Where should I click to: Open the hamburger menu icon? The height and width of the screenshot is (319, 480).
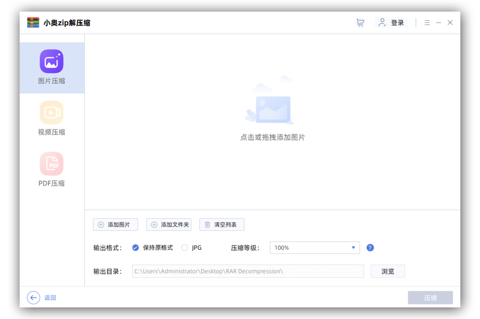427,23
